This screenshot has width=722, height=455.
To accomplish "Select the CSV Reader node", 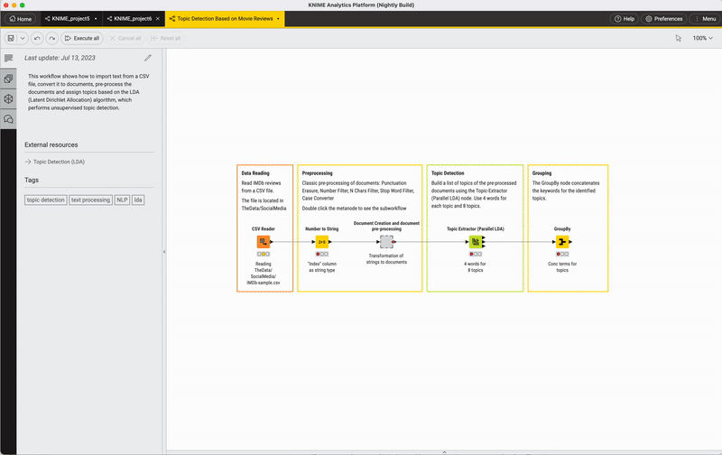I will point(264,242).
